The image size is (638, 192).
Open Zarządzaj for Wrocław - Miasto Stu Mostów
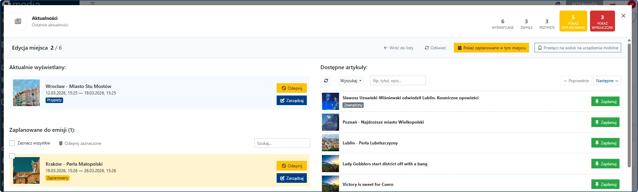point(291,101)
